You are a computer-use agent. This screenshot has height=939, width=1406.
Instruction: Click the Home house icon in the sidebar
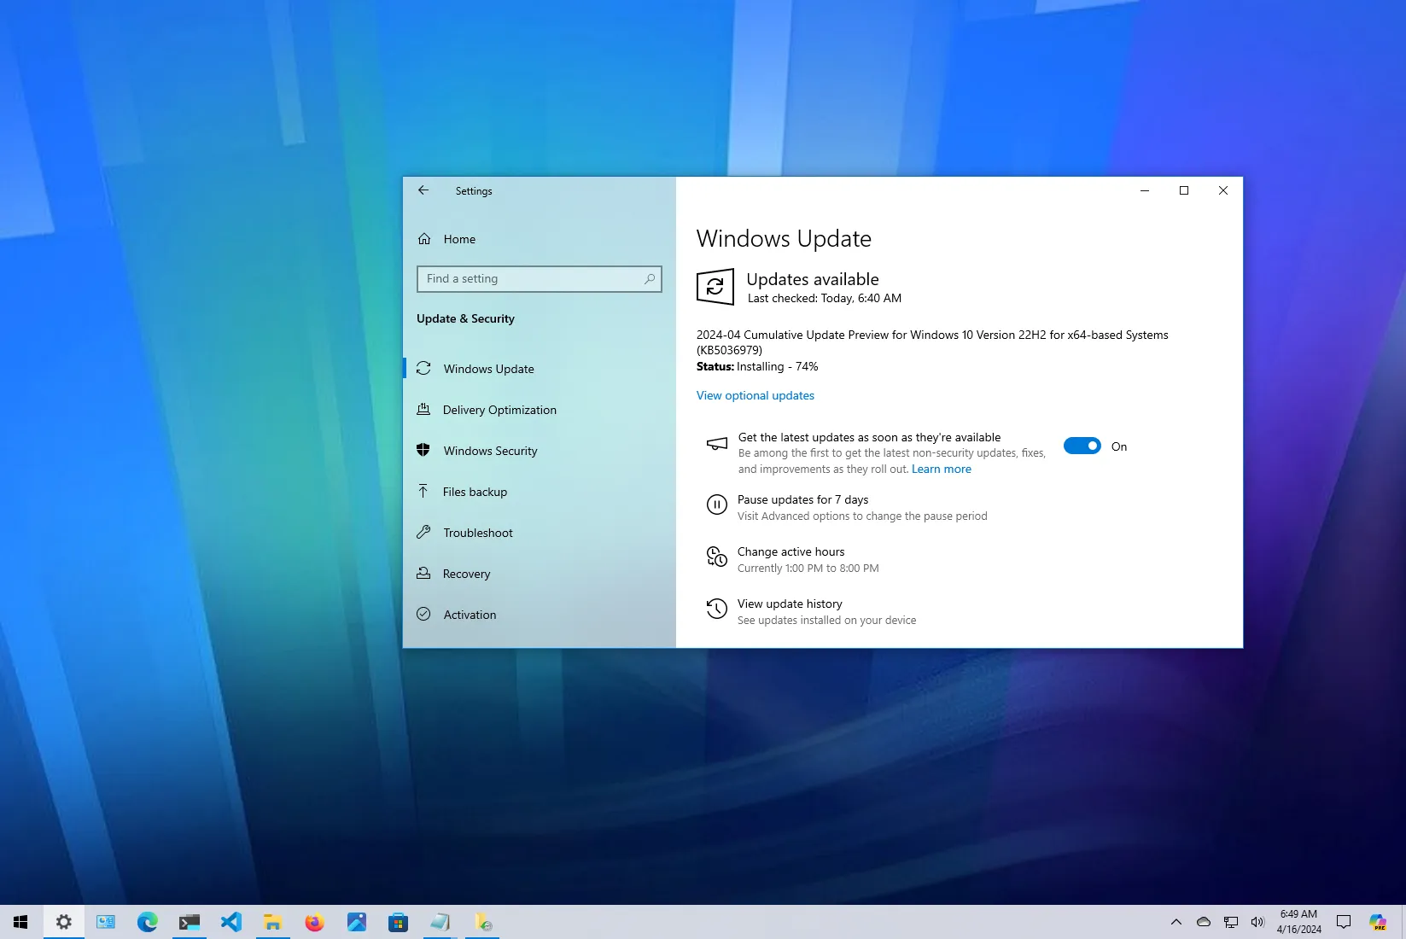(x=424, y=239)
